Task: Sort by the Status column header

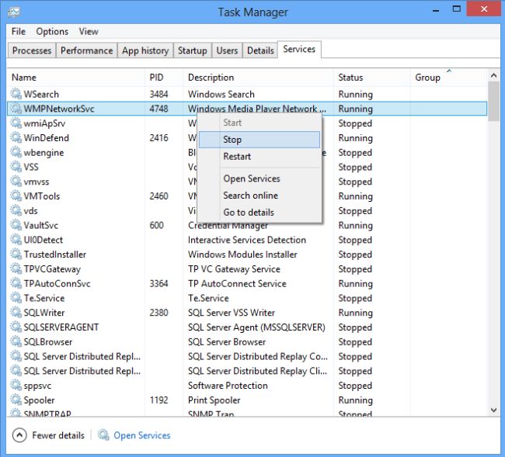Action: click(x=372, y=77)
